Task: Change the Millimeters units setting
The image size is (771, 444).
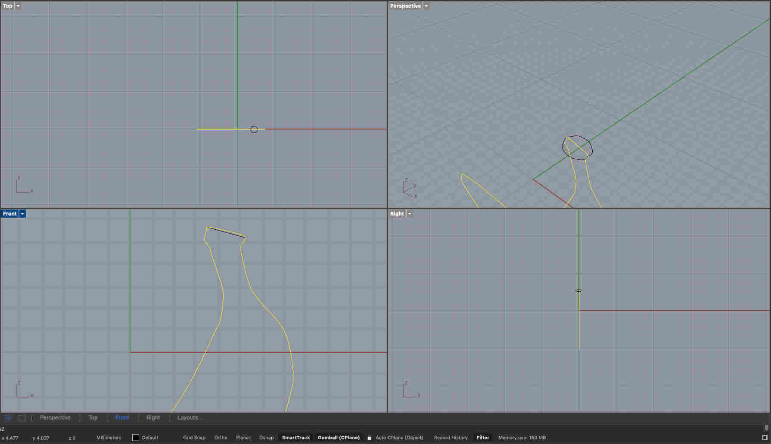Action: click(x=109, y=438)
